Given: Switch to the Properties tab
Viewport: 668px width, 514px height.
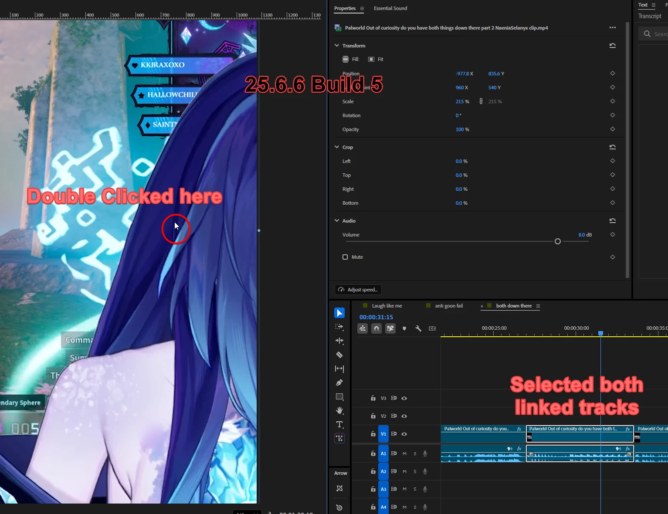Looking at the screenshot, I should pyautogui.click(x=345, y=8).
